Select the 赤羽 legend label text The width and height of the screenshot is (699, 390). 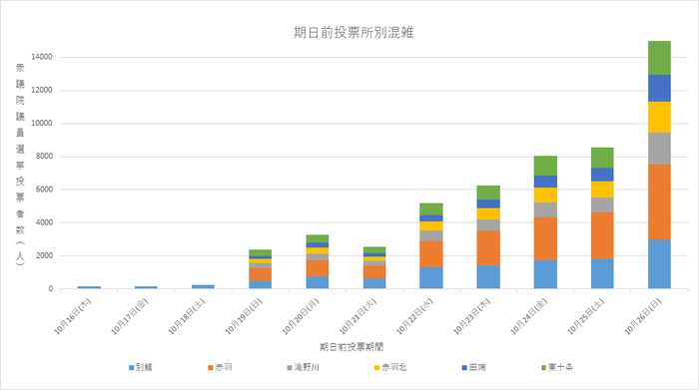tap(224, 367)
